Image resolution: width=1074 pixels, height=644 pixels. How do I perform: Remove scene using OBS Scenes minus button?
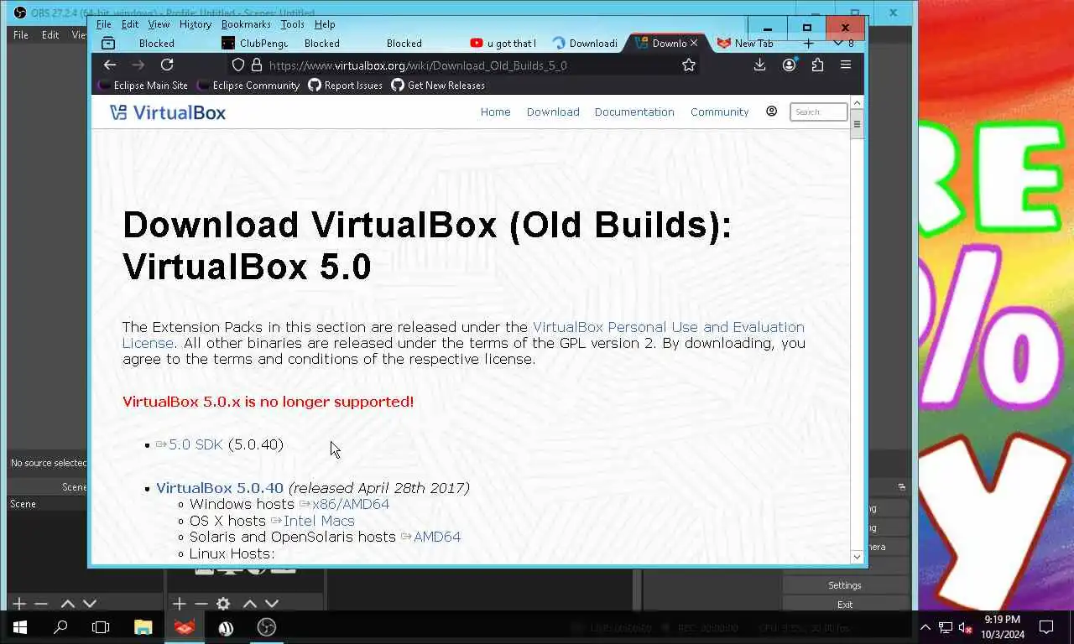pos(41,604)
